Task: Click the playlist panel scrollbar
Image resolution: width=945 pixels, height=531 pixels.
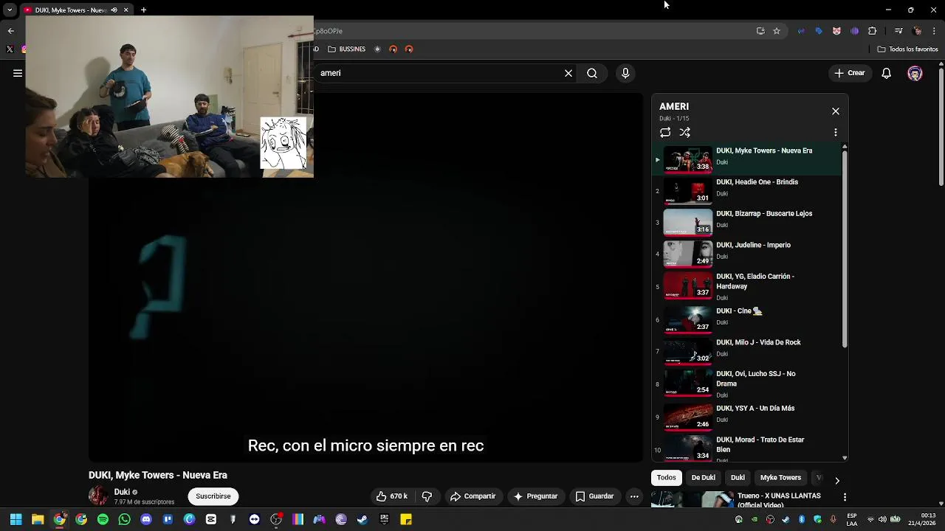Action: tap(845, 248)
